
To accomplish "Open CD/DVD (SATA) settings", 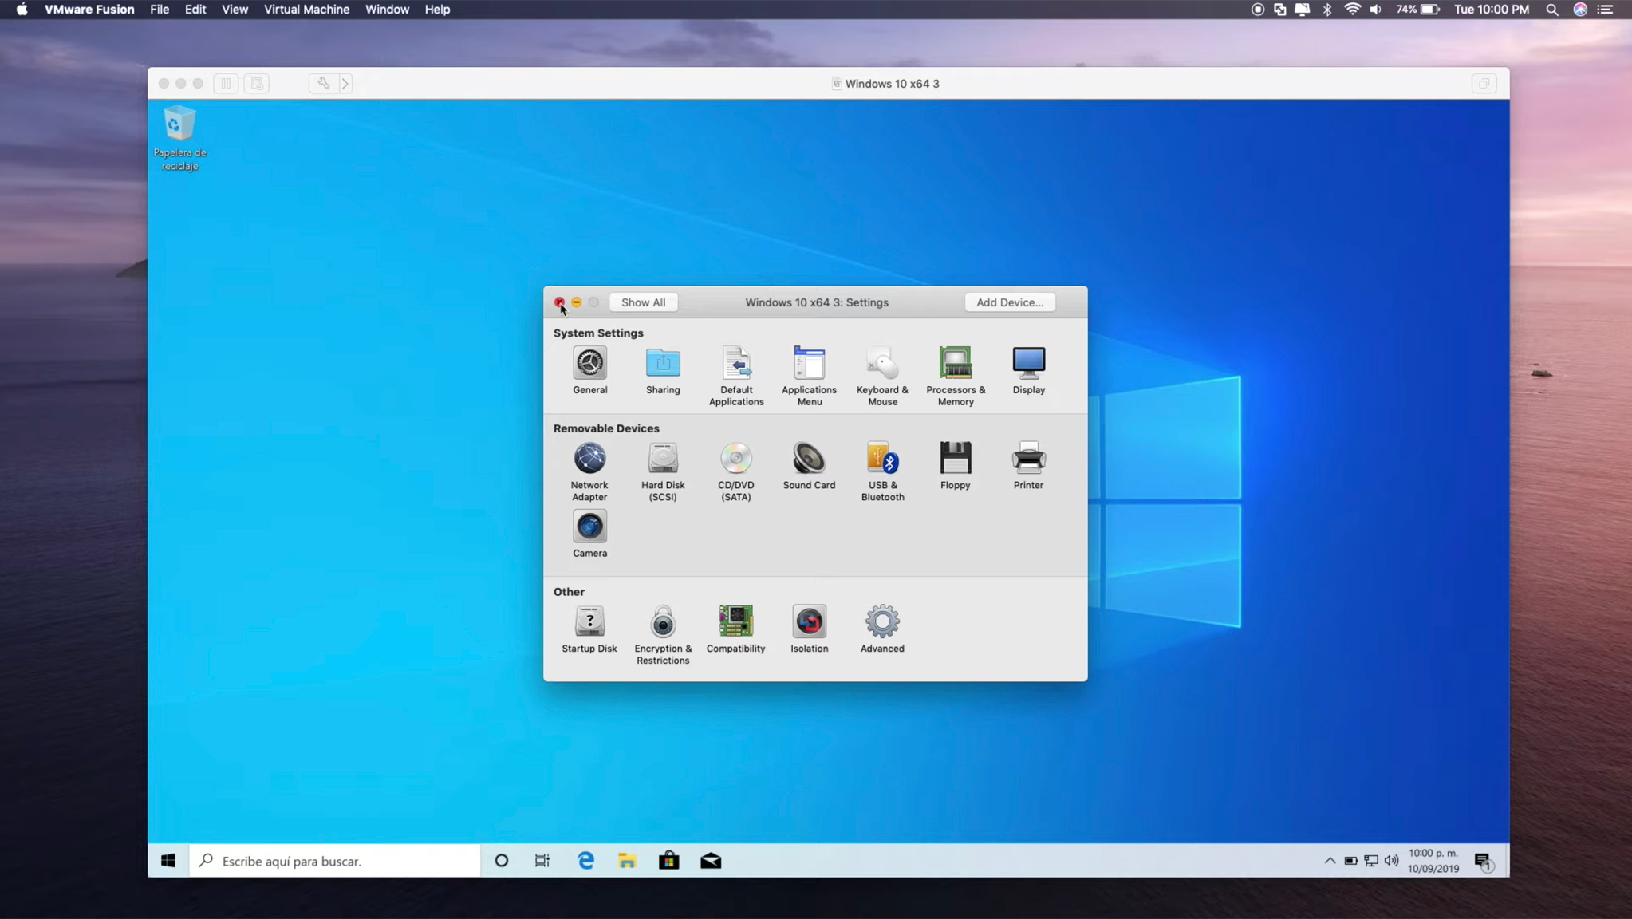I will tap(735, 459).
